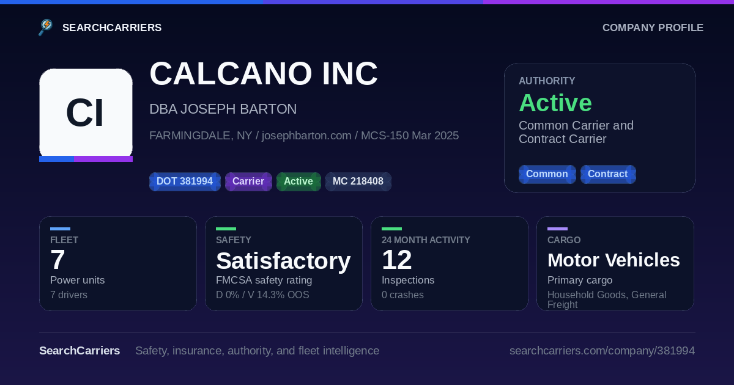Click the Inspections text
Viewport: 734px width, 385px height.
point(408,280)
